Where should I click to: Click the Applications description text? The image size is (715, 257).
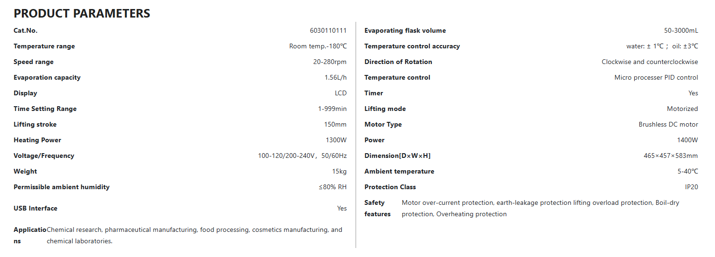tap(194, 235)
